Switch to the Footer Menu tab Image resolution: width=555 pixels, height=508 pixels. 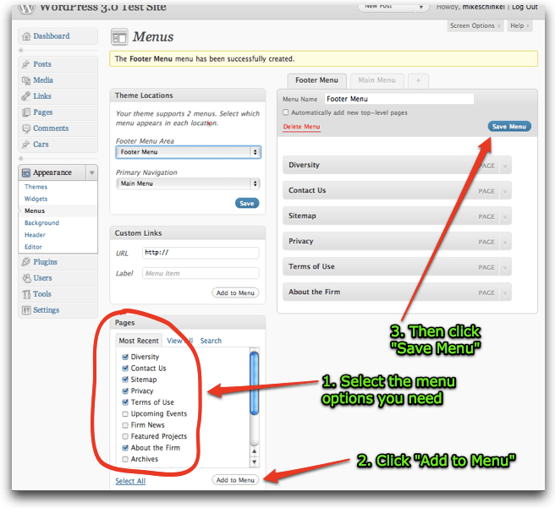[316, 80]
